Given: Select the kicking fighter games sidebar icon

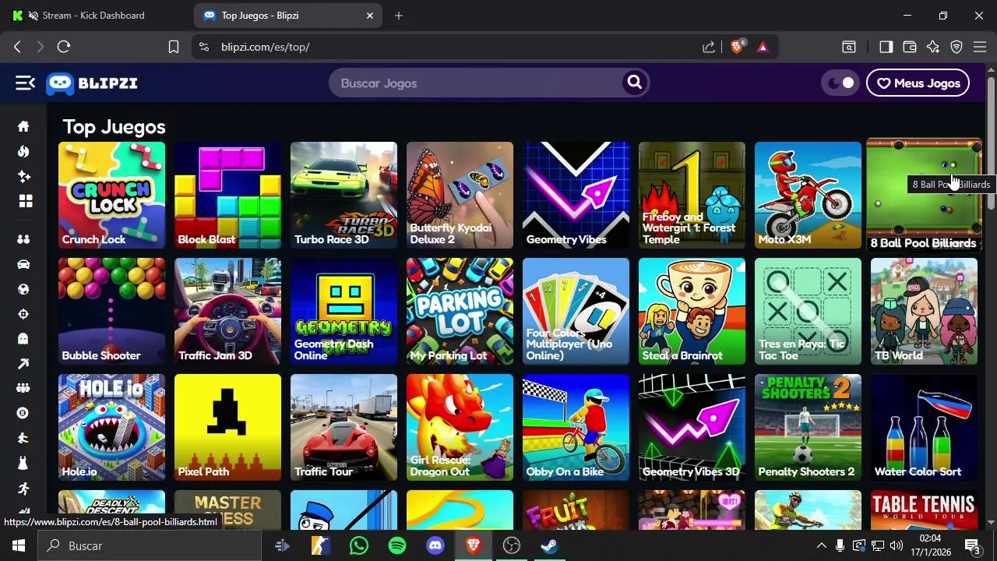Looking at the screenshot, I should click(23, 438).
